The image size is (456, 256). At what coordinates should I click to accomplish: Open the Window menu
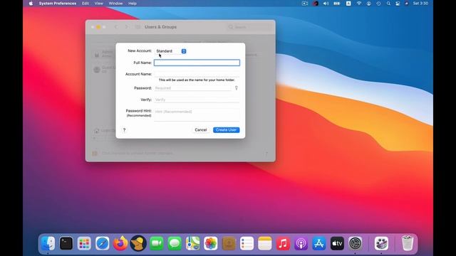[x=115, y=4]
